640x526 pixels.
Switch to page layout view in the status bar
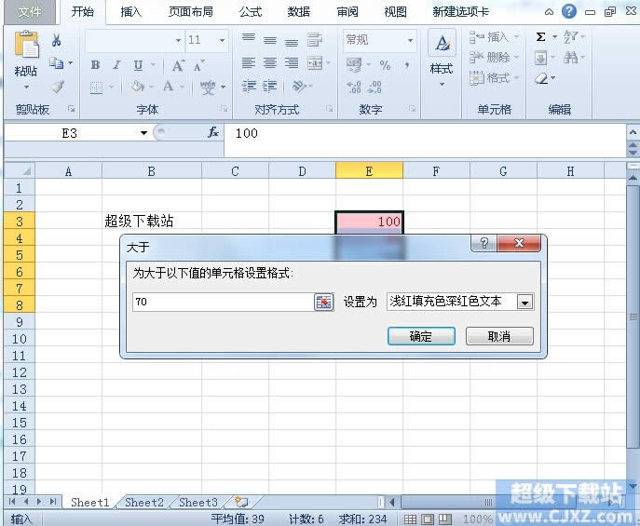(428, 519)
